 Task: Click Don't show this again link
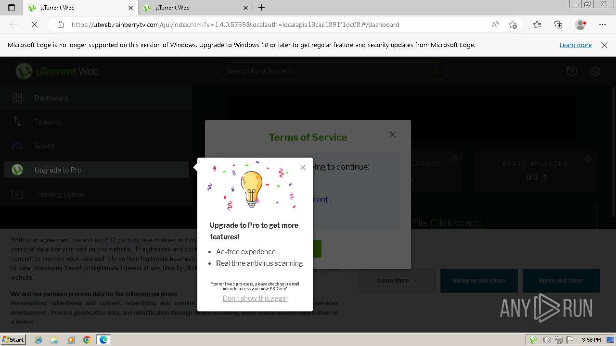(255, 298)
